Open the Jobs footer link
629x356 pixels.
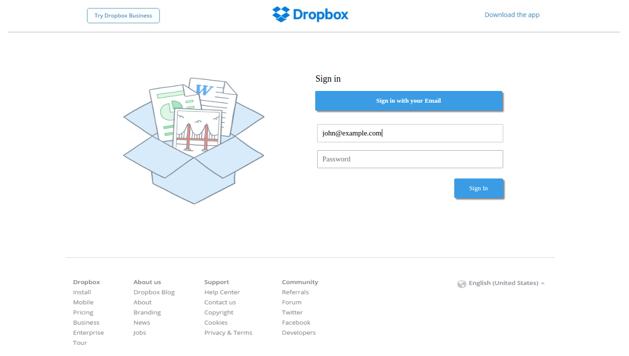(140, 333)
